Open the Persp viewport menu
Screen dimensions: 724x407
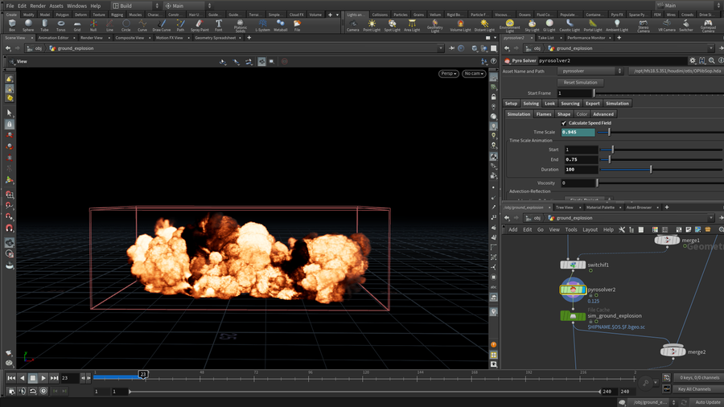click(448, 73)
